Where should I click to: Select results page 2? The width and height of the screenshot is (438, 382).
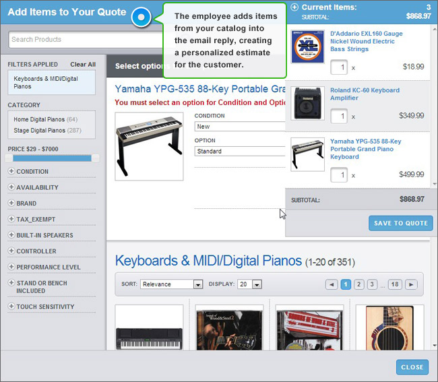pyautogui.click(x=359, y=284)
